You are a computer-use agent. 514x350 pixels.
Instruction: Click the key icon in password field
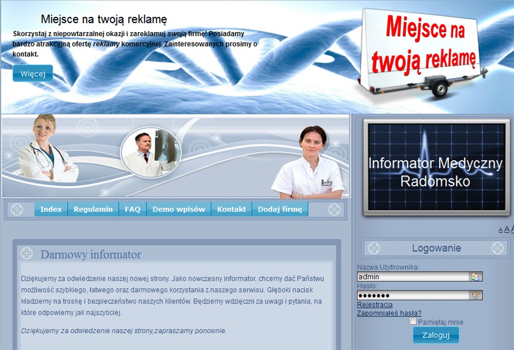click(x=475, y=295)
